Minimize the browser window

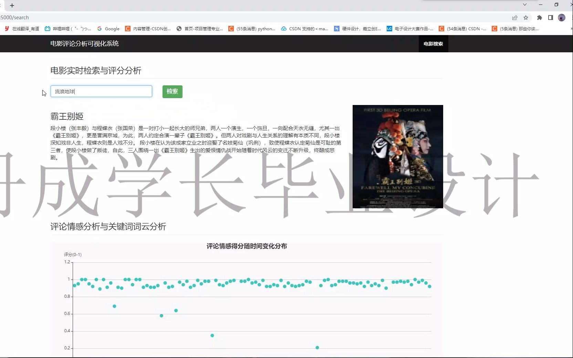point(541,4)
